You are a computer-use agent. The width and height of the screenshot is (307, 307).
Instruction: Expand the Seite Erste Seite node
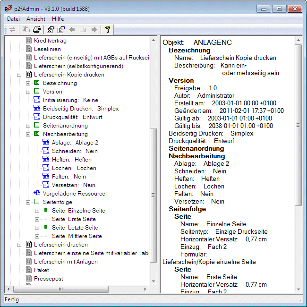(x=37, y=219)
